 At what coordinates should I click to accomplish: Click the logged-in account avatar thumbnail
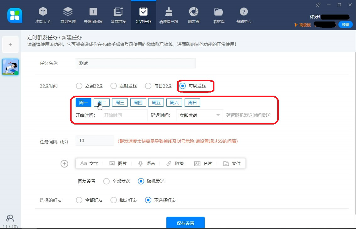[x=10, y=67]
